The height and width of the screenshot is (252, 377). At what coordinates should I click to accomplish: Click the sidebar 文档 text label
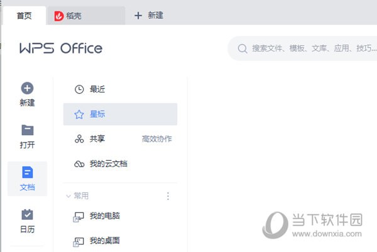pos(27,187)
